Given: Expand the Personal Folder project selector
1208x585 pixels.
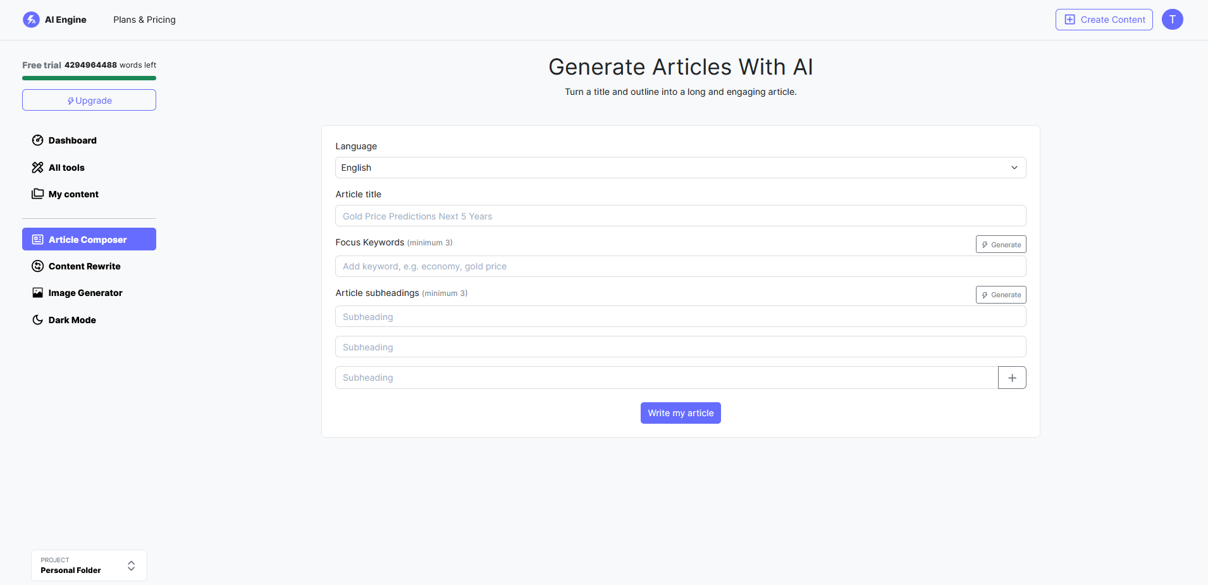Looking at the screenshot, I should (89, 565).
